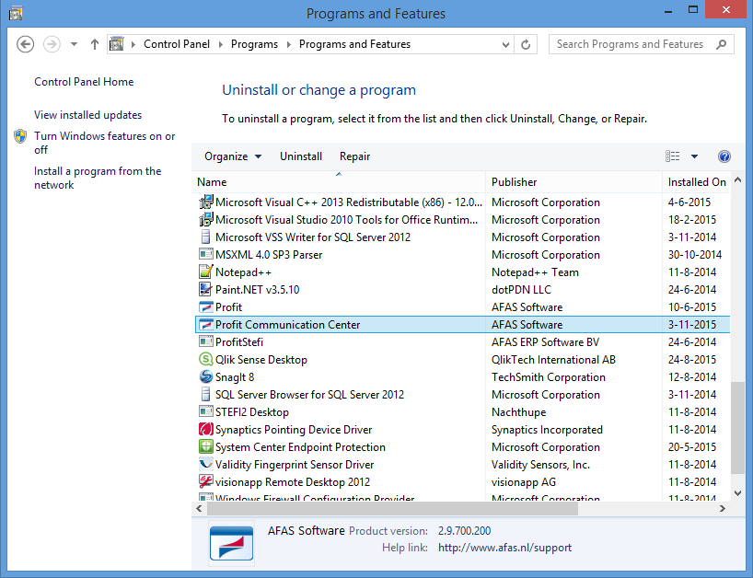Click the SnagIt 8 program icon

[206, 376]
